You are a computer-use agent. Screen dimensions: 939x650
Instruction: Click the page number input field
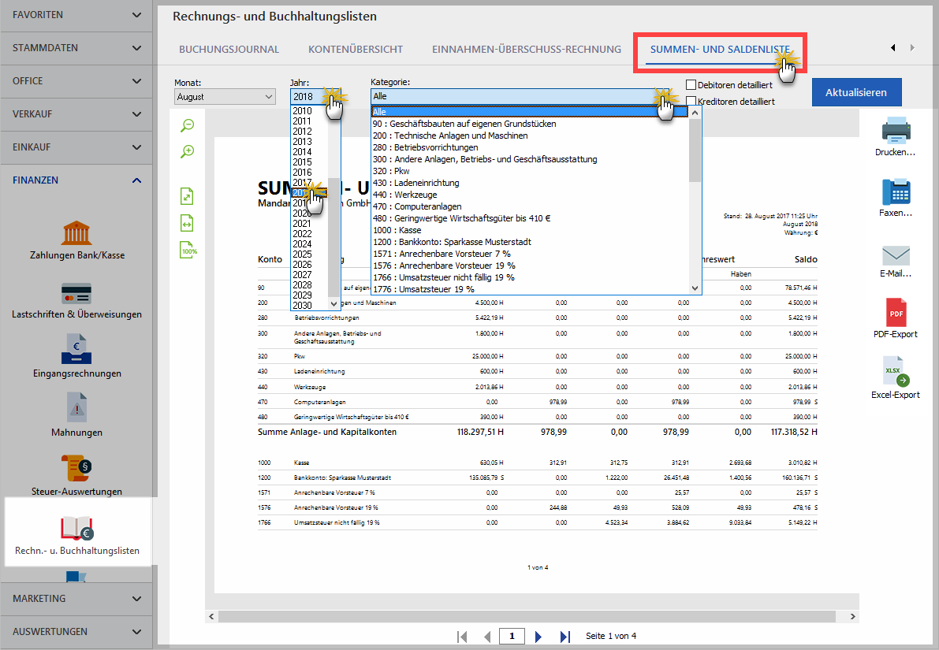[512, 637]
